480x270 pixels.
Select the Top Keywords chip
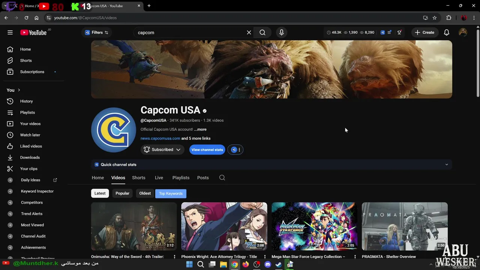171,193
